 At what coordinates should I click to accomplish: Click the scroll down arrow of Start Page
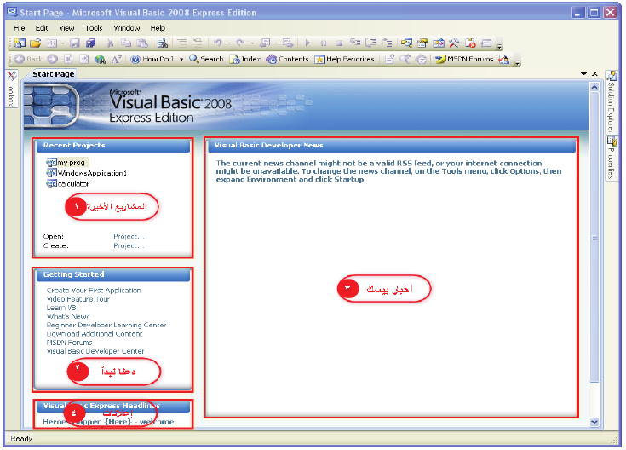point(594,422)
